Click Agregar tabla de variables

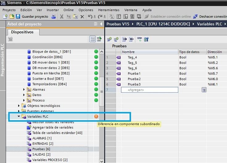[x=53, y=127]
